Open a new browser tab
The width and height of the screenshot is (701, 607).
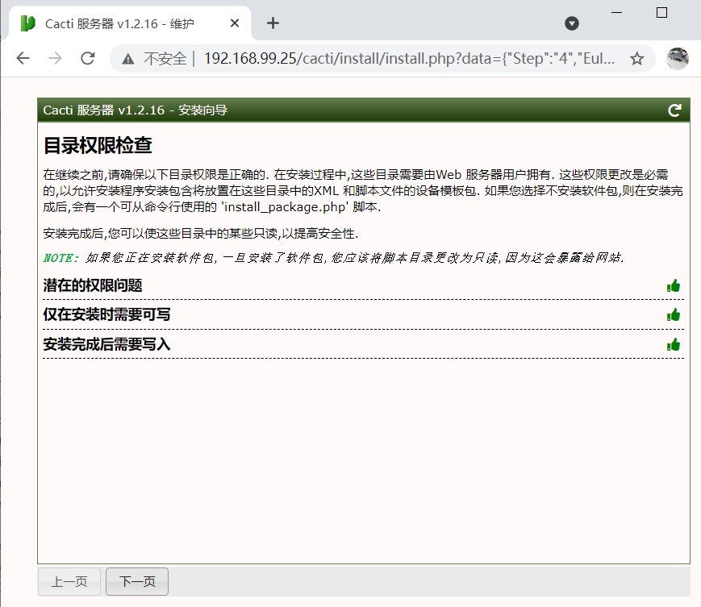click(273, 23)
